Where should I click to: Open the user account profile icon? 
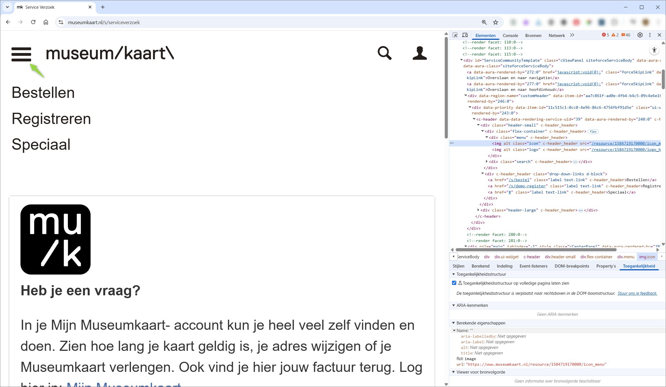coord(420,53)
